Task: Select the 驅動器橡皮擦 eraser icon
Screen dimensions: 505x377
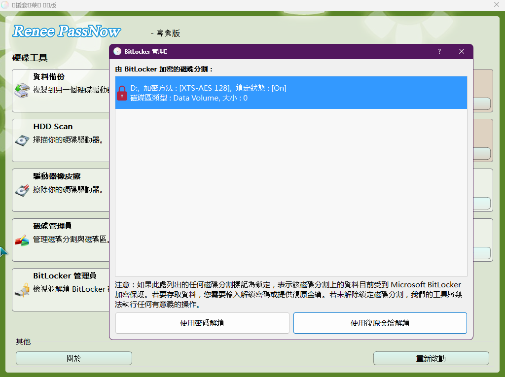Action: click(22, 190)
